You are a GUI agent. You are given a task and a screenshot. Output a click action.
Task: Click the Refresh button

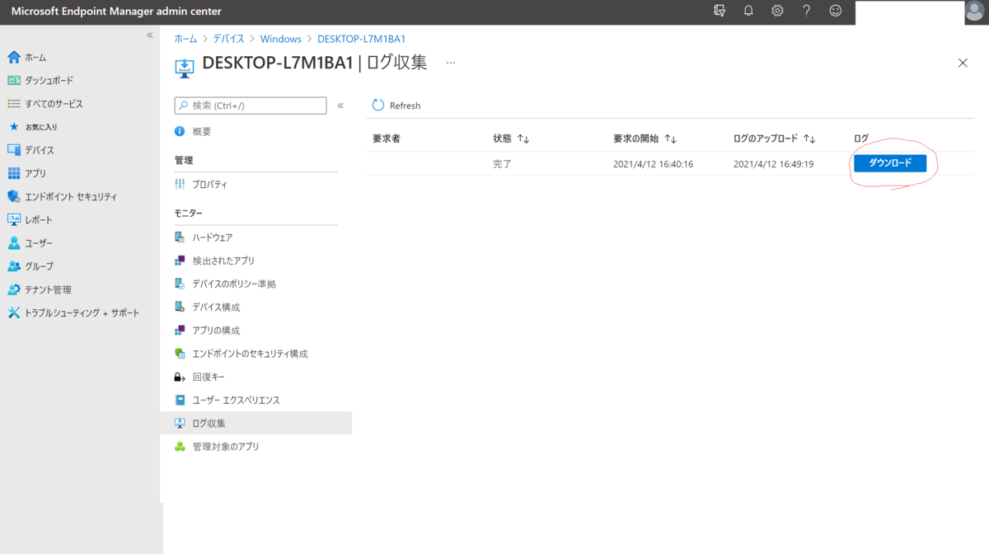(x=396, y=106)
